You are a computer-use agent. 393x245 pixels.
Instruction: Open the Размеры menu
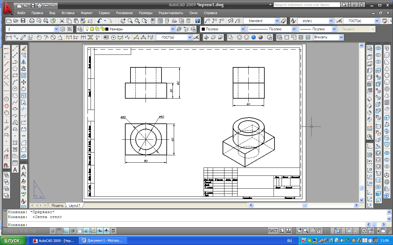pos(146,13)
